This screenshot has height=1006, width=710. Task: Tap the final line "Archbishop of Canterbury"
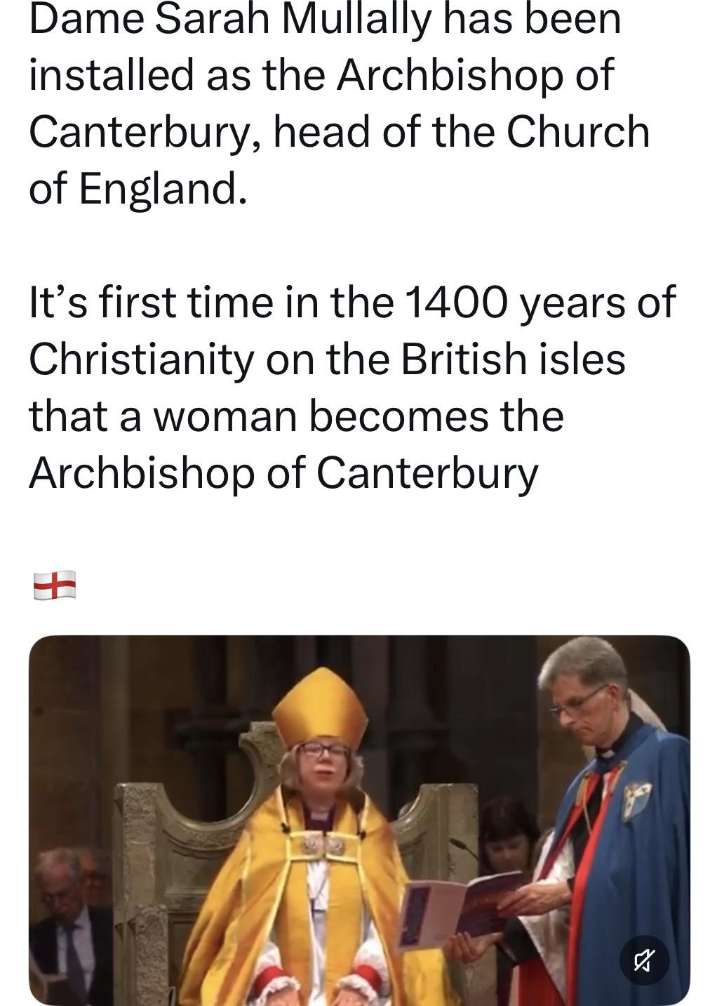[283, 472]
